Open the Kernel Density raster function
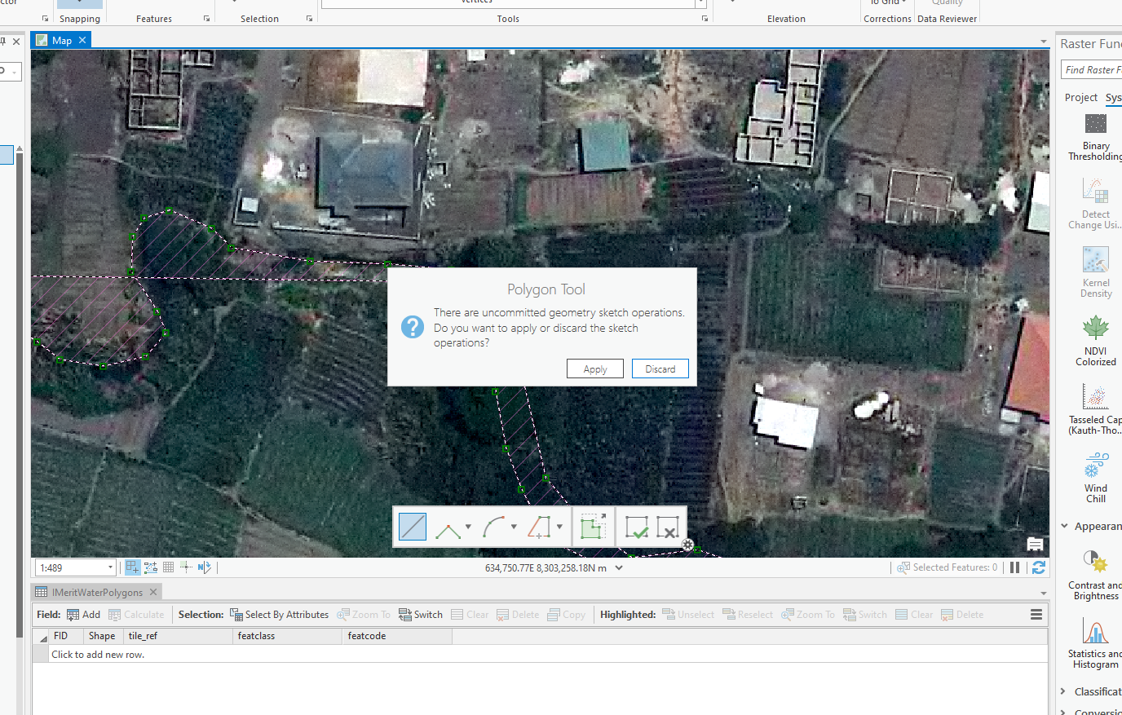This screenshot has height=715, width=1122. click(x=1095, y=272)
